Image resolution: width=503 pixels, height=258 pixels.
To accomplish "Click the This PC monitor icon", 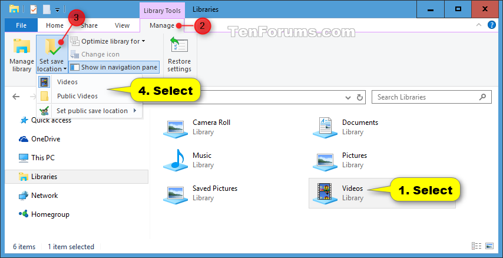I will [24, 158].
